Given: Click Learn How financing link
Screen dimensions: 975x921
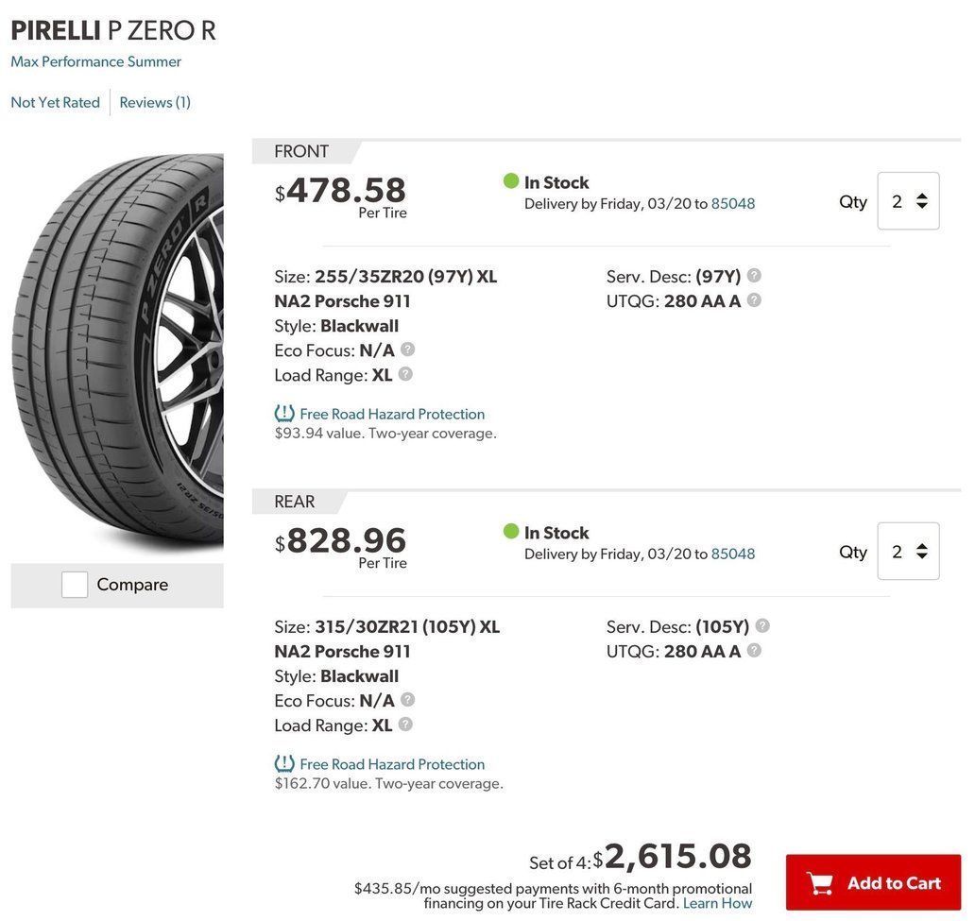Looking at the screenshot, I should [718, 903].
